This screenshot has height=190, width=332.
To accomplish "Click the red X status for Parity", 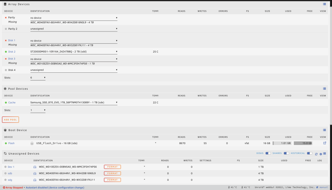I will pos(6,18).
